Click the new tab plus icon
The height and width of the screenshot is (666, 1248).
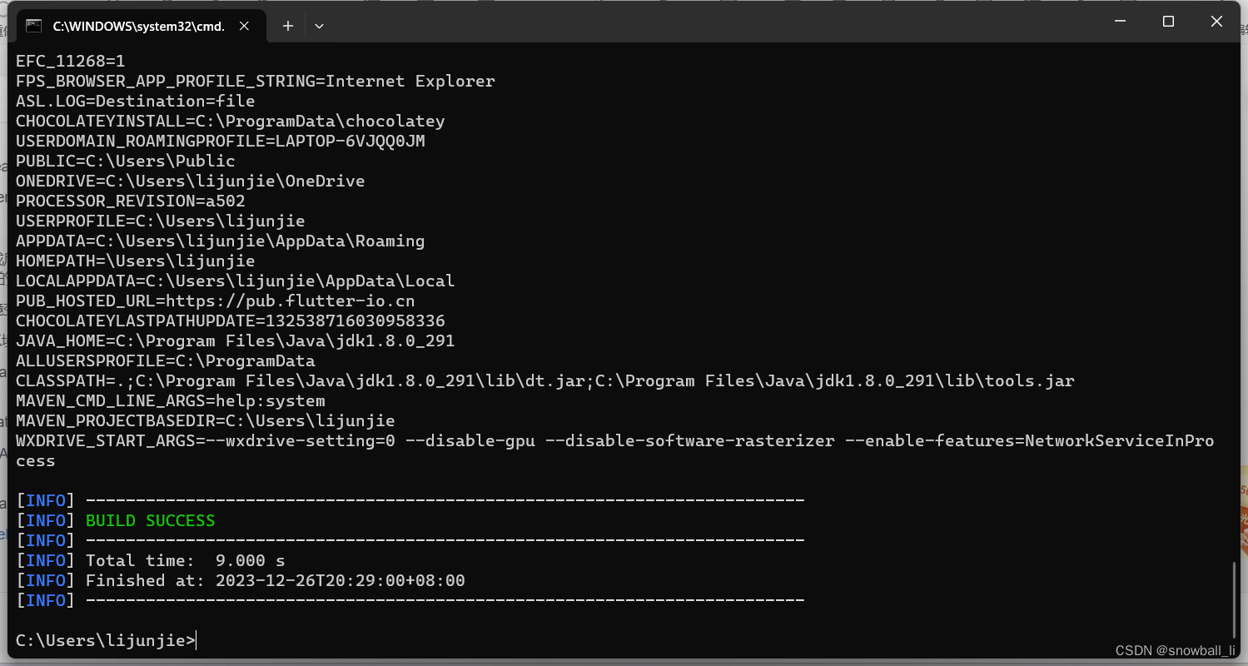point(287,26)
